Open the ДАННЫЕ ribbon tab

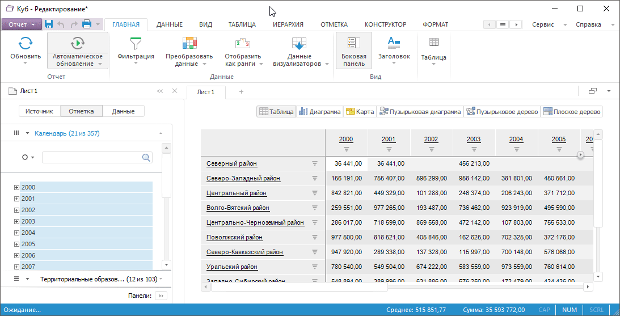169,24
